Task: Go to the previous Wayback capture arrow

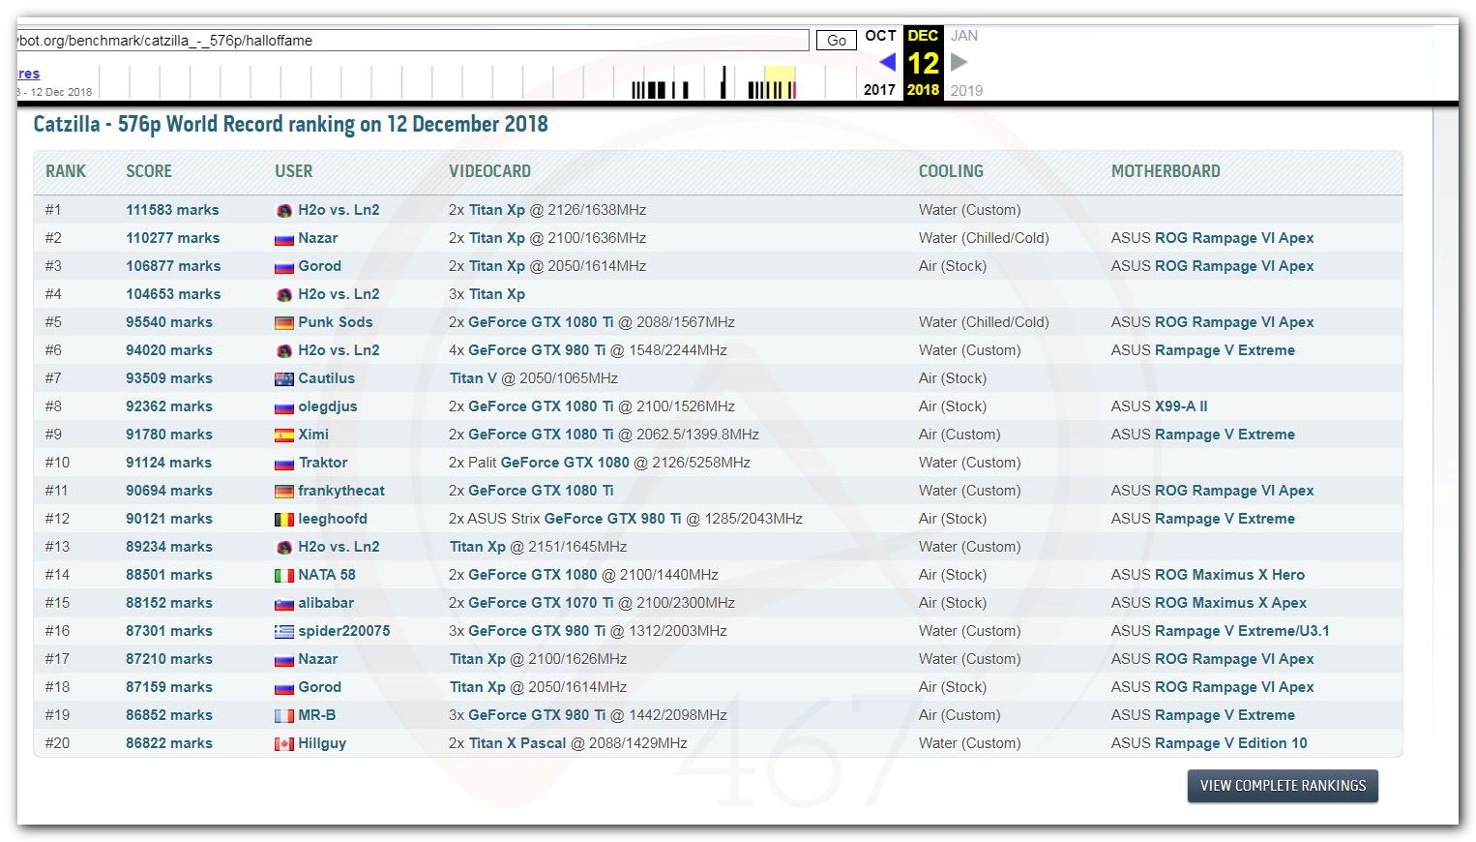Action: [887, 62]
